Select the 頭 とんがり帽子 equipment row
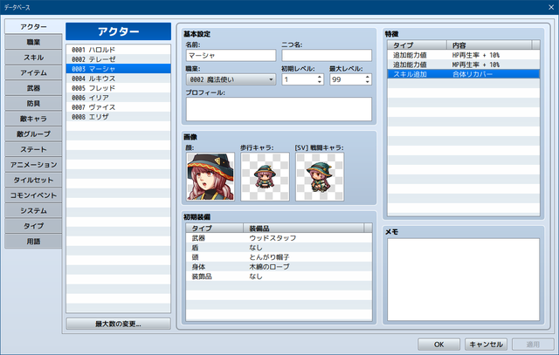Image resolution: width=559 pixels, height=355 pixels. (x=279, y=257)
